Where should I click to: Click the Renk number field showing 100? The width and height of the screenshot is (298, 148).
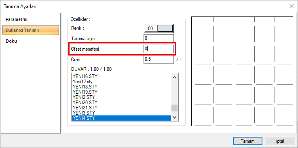click(x=151, y=28)
